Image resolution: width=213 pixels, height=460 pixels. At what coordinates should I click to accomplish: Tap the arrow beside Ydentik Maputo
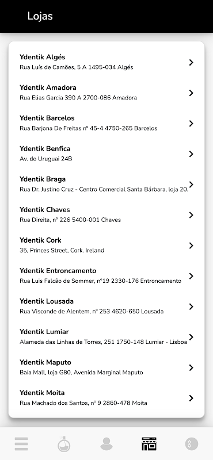(191, 367)
